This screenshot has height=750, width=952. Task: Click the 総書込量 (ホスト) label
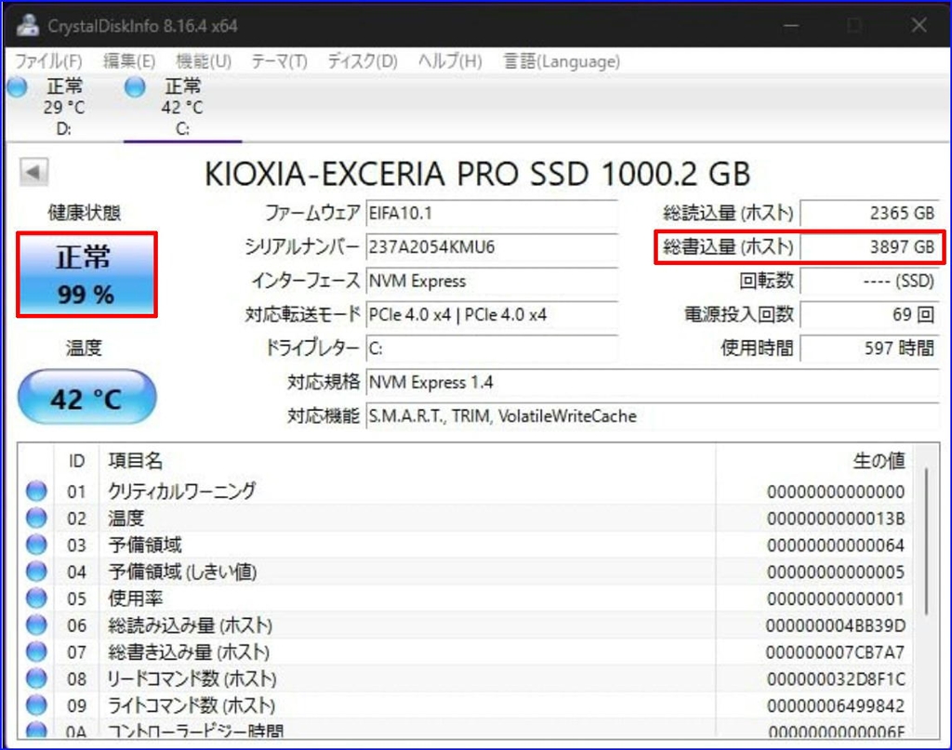point(728,246)
